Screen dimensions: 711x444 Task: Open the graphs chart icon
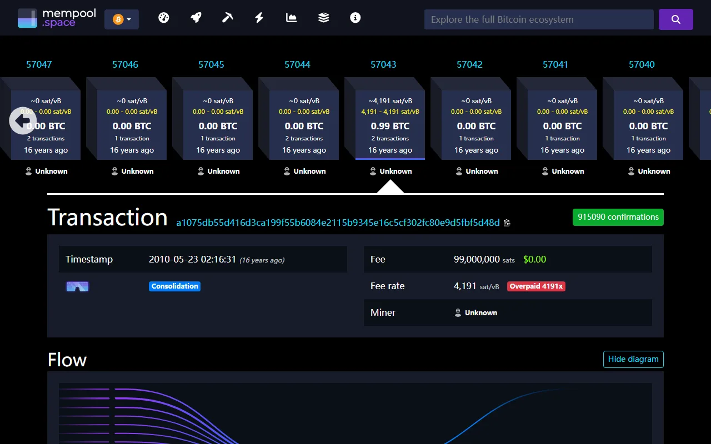[x=292, y=18]
